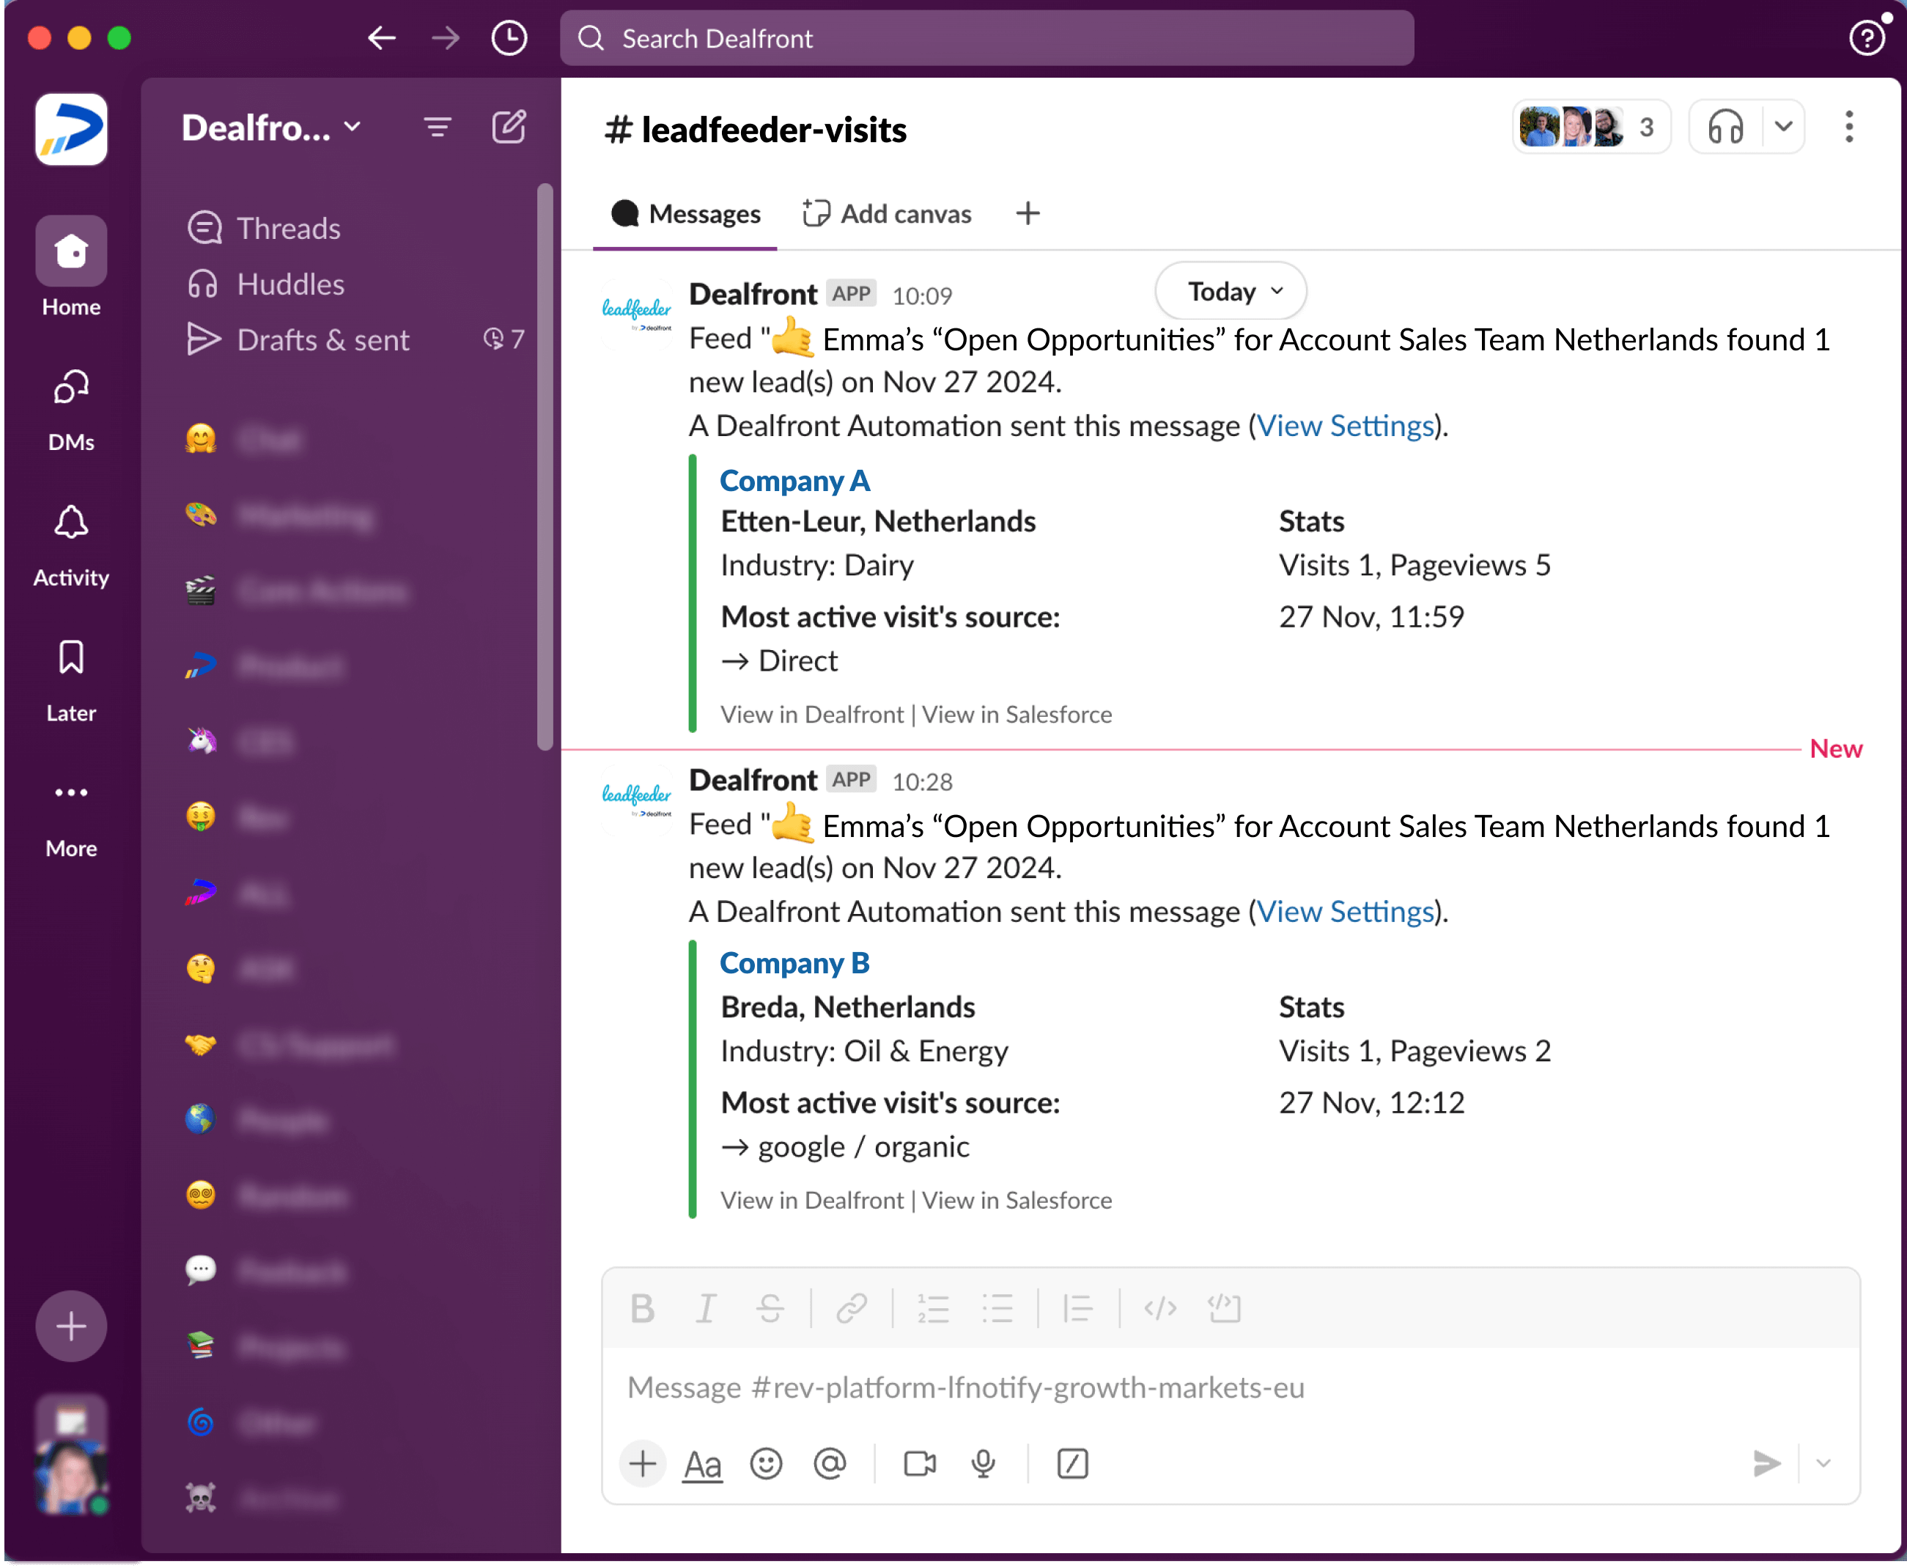Screen dimensions: 1907x1567
Task: Open the emoji picker
Action: (765, 1464)
